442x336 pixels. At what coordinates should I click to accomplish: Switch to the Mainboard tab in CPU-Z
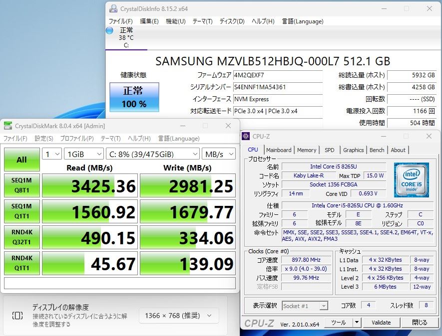279,150
